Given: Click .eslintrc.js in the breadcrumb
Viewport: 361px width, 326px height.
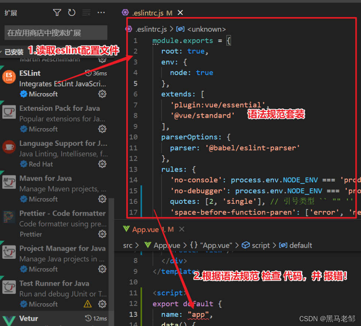Looking at the screenshot, I should [151, 29].
